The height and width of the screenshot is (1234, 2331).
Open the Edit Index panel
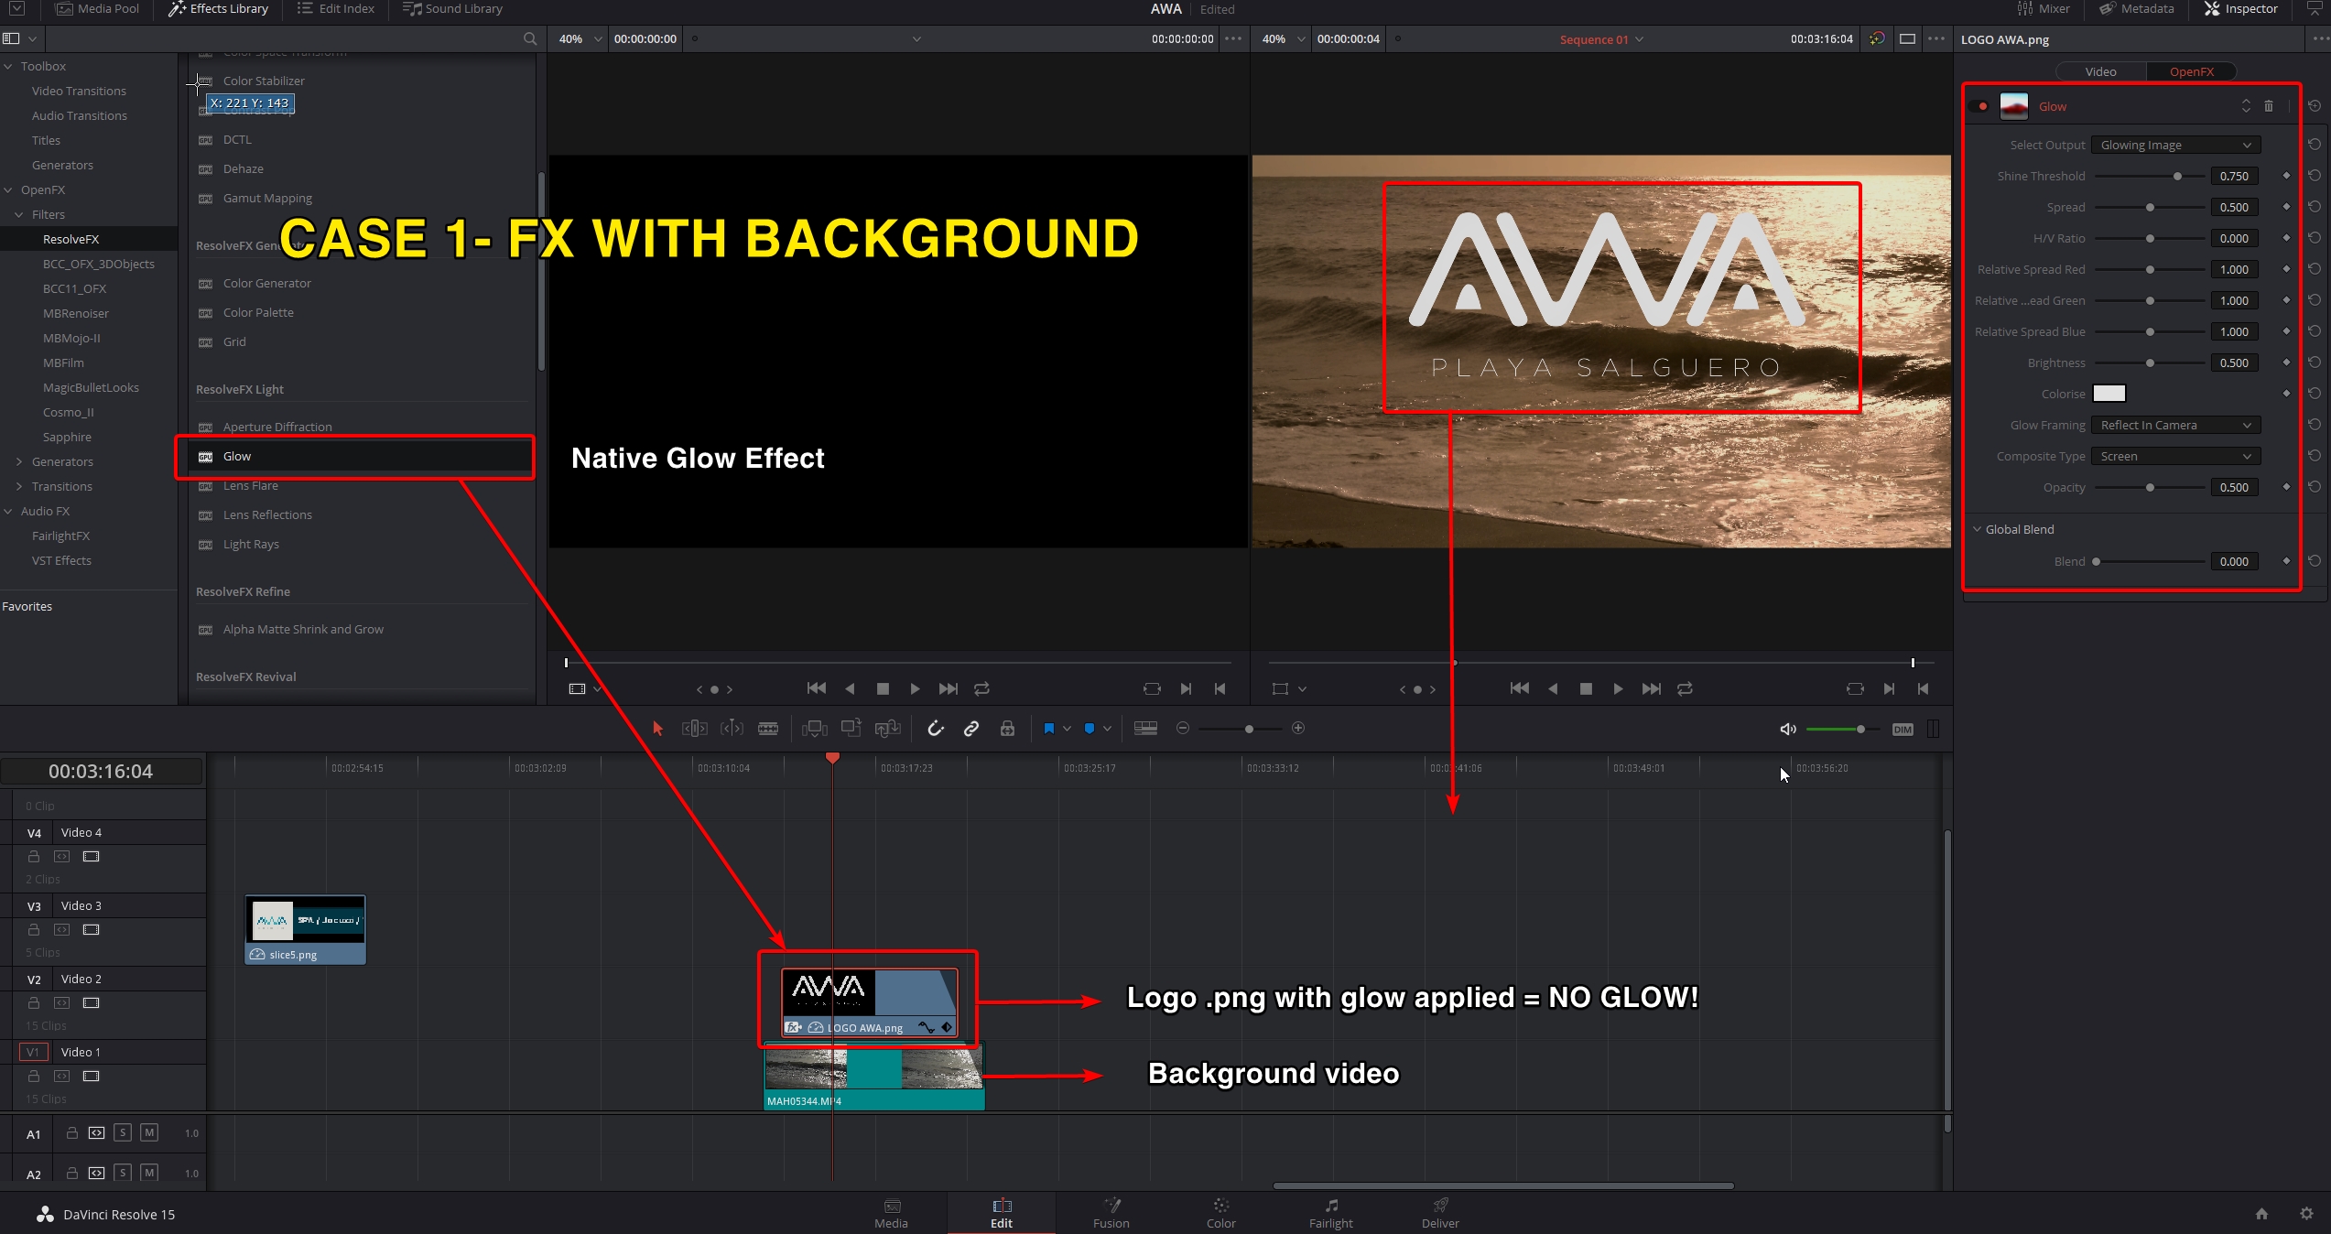[x=336, y=9]
